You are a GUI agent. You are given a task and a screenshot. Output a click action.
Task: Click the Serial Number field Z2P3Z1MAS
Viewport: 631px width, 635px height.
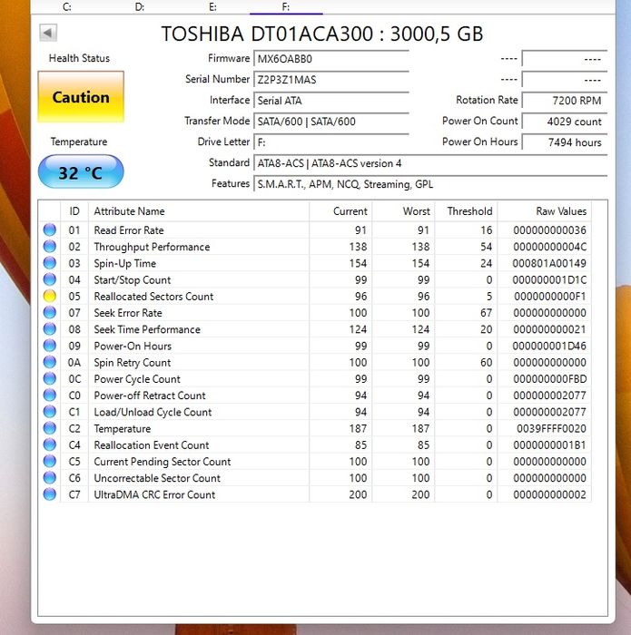(x=331, y=80)
